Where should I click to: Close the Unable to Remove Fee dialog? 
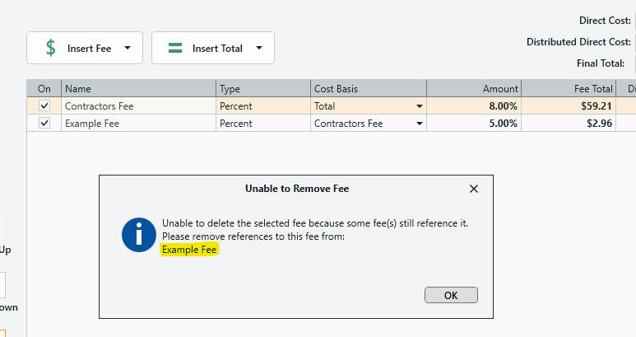coord(473,189)
